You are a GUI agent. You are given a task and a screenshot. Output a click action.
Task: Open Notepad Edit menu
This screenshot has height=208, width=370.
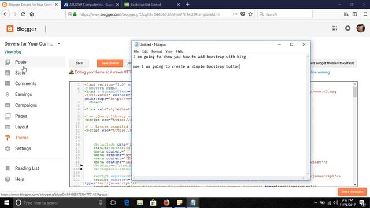[145, 51]
